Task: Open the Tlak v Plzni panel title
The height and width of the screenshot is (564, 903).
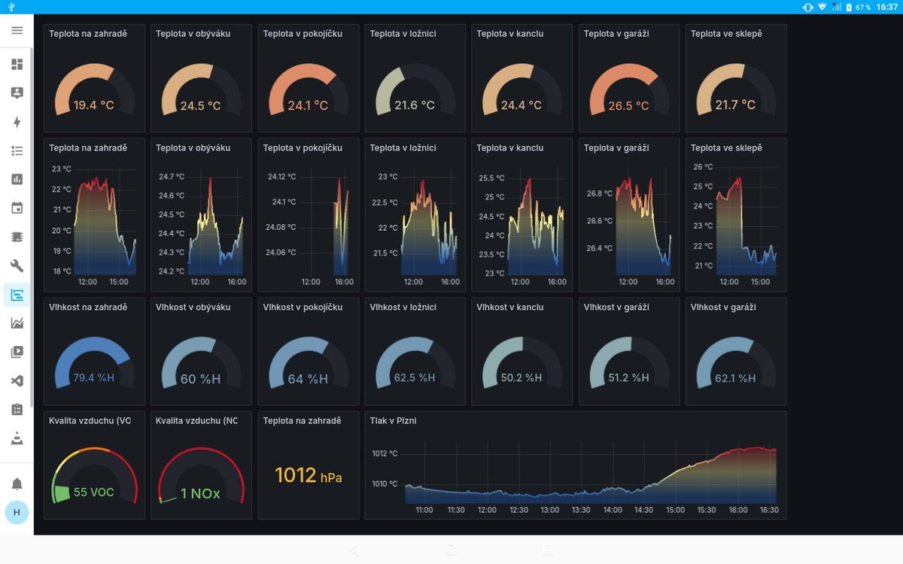Action: click(393, 421)
